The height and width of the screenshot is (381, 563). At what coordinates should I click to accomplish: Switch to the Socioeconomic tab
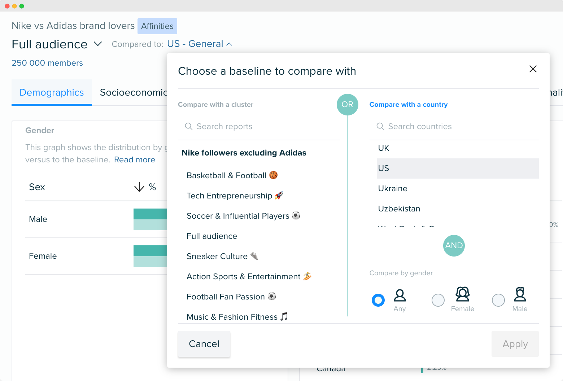(x=134, y=93)
